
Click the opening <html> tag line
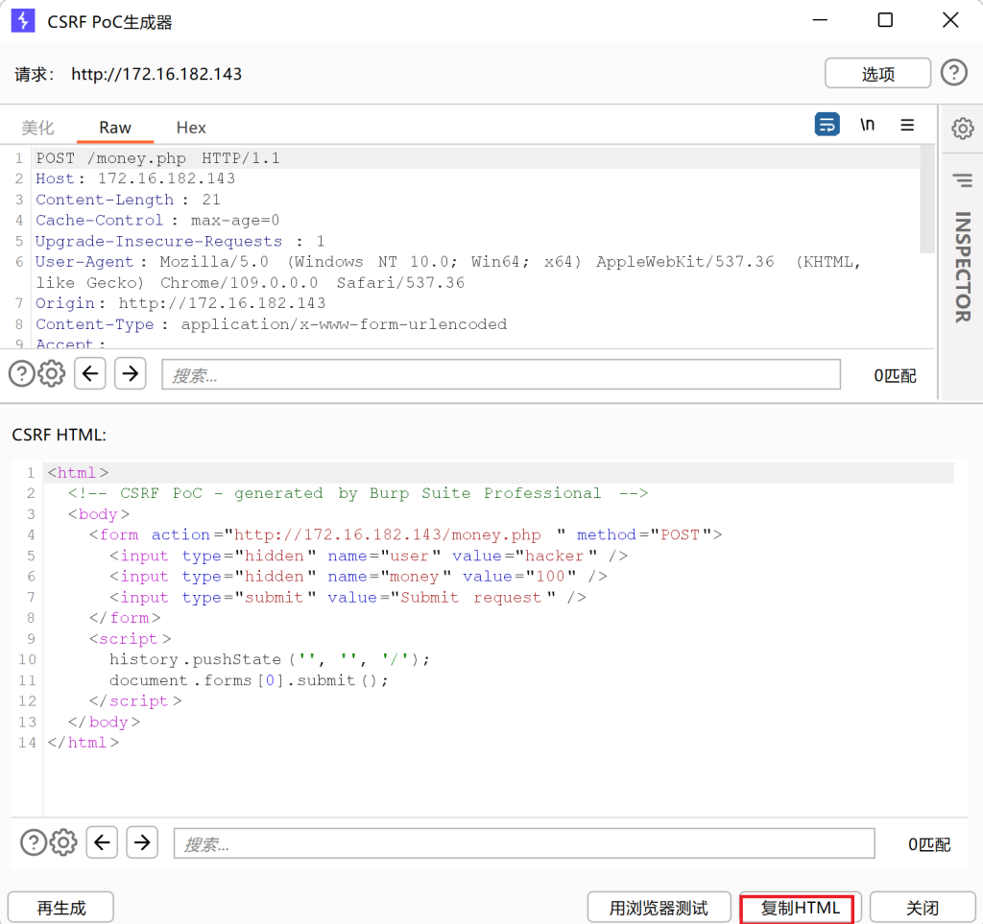79,472
